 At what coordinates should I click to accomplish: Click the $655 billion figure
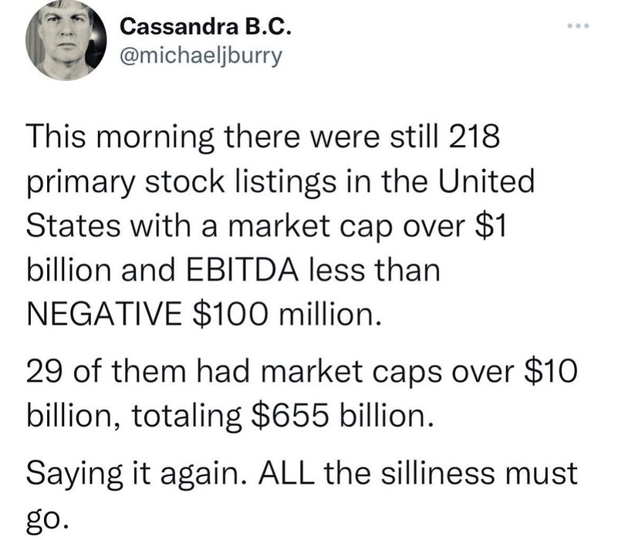pyautogui.click(x=342, y=416)
